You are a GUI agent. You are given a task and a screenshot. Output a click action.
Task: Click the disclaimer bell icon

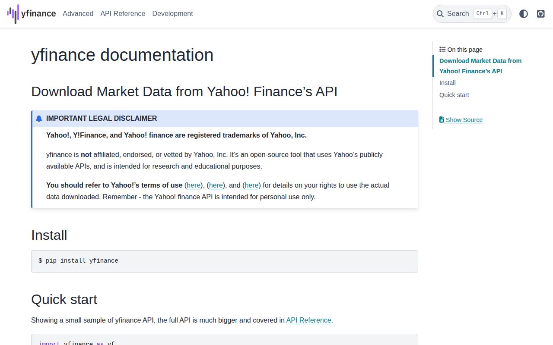click(x=39, y=119)
